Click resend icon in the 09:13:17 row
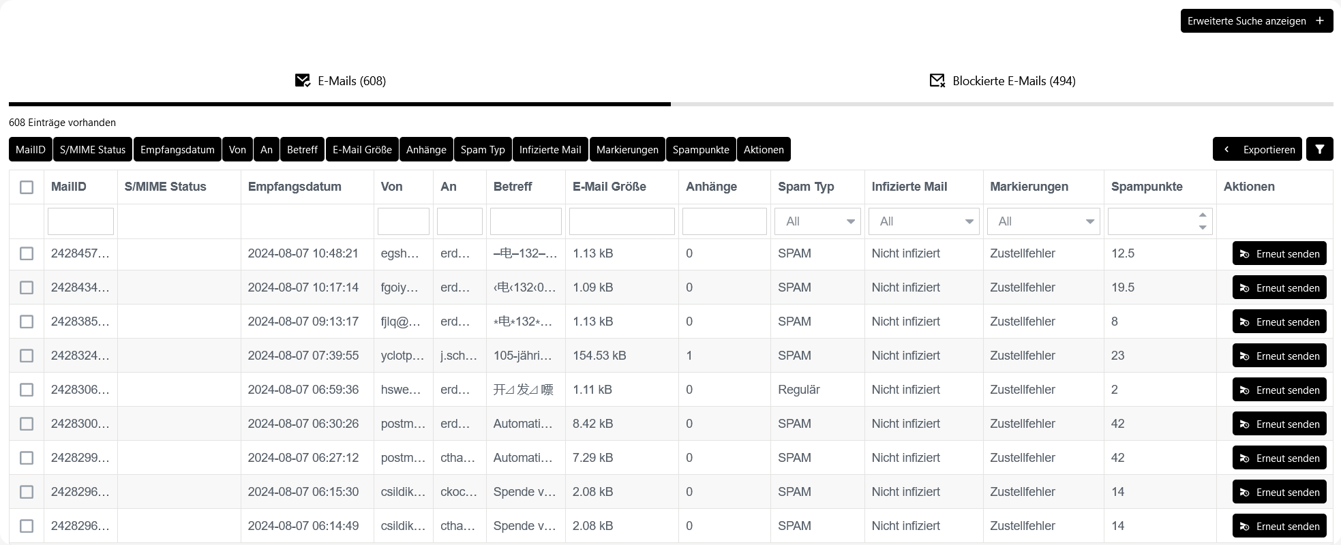This screenshot has height=545, width=1341. (x=1244, y=322)
